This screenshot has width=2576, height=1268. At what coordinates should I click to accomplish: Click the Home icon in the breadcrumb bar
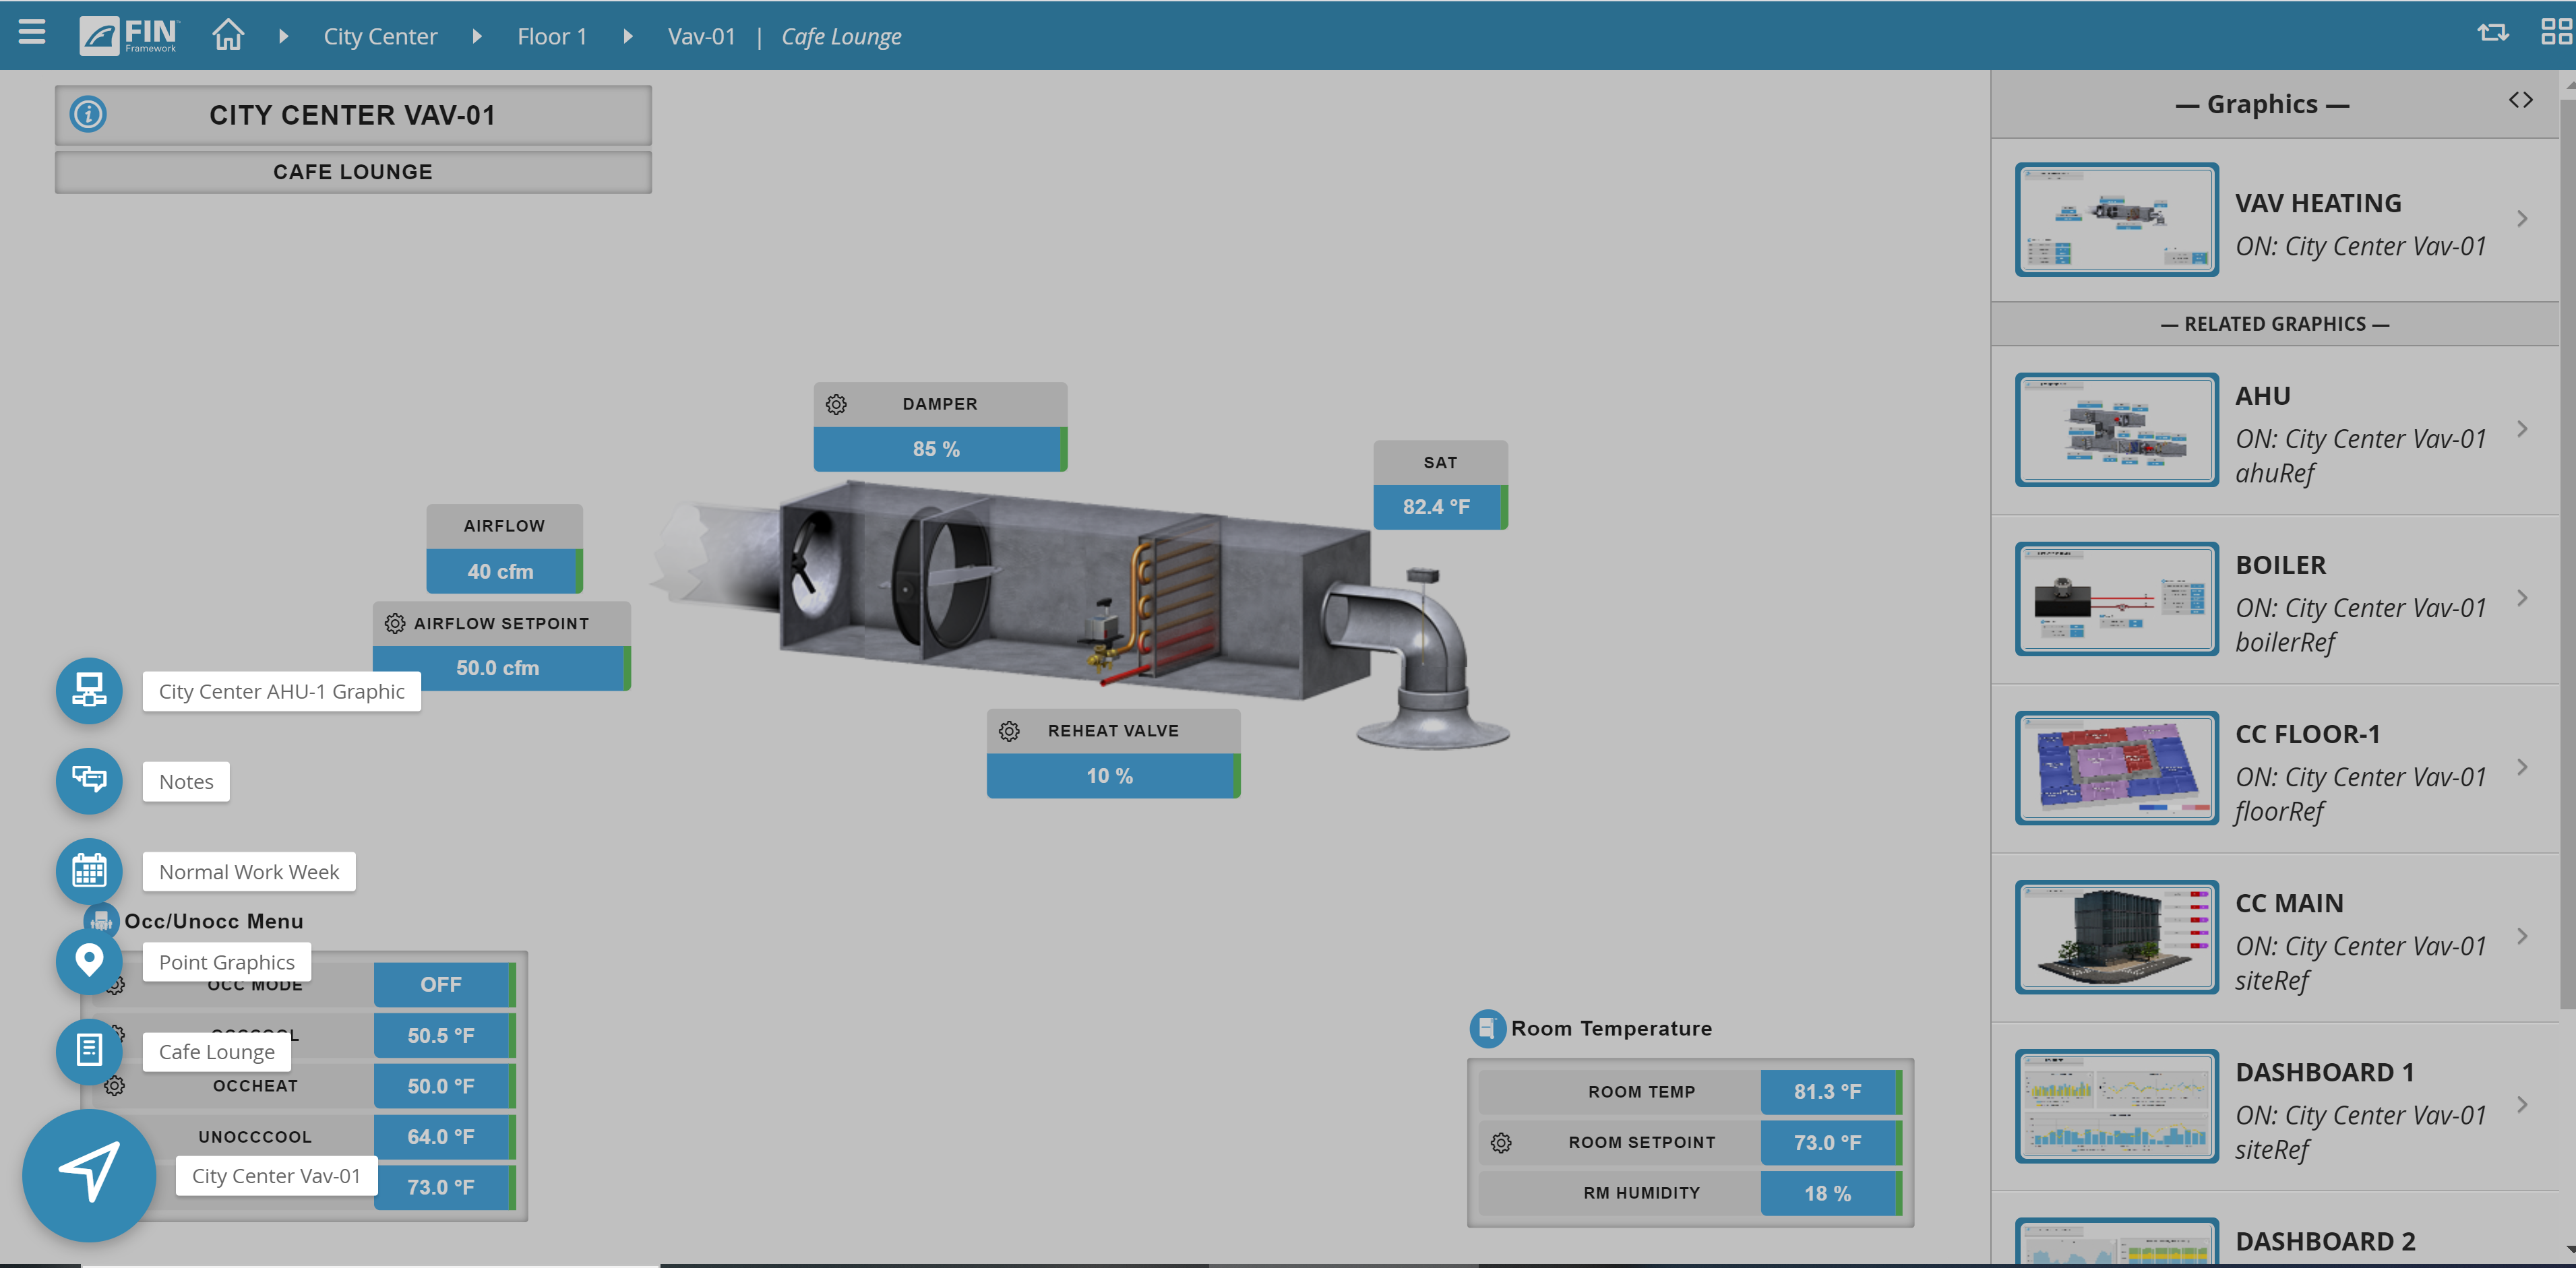(x=227, y=34)
